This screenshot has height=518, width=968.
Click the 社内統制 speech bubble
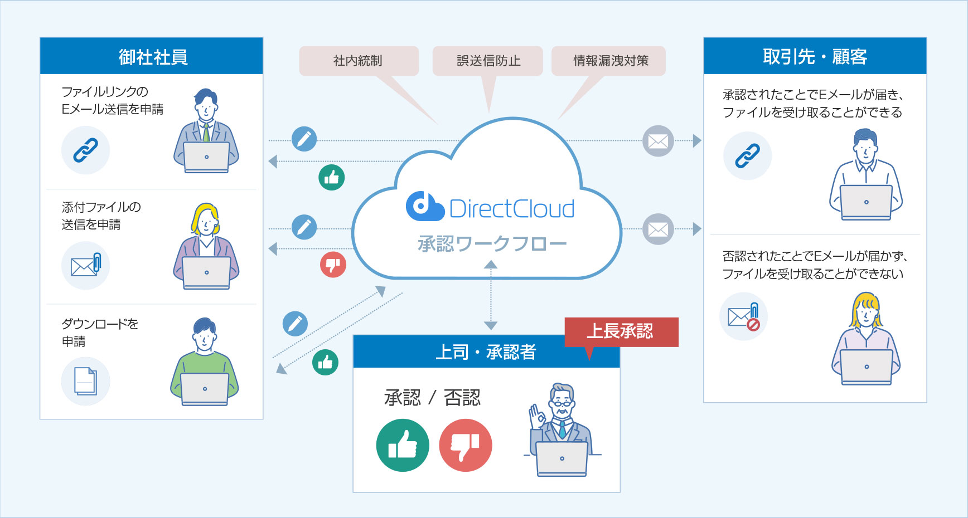[359, 61]
